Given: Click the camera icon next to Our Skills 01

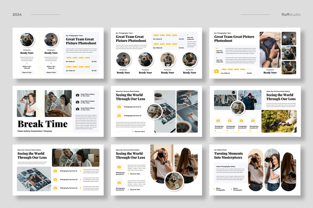Looking at the screenshot, I should click(216, 71).
